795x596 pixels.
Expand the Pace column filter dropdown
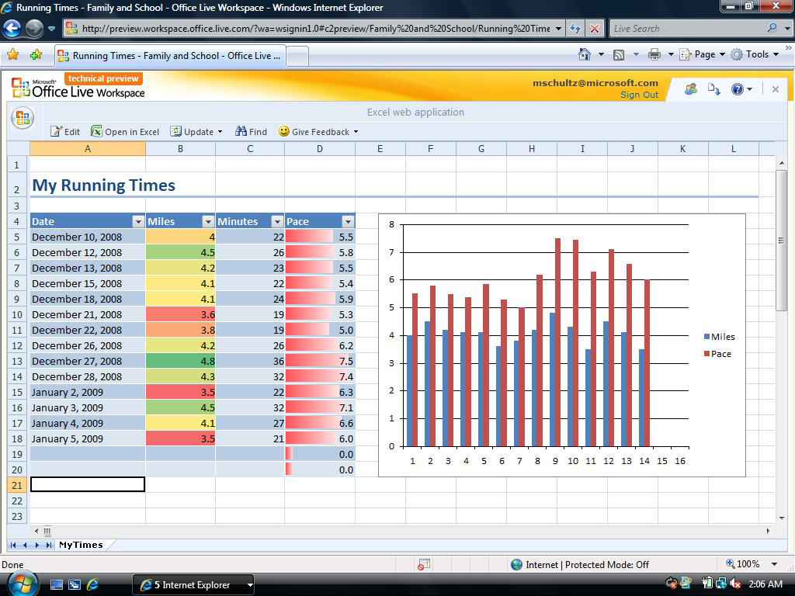pyautogui.click(x=348, y=222)
